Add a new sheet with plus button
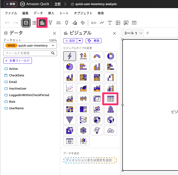This screenshot has width=178, height=175. 148,33
